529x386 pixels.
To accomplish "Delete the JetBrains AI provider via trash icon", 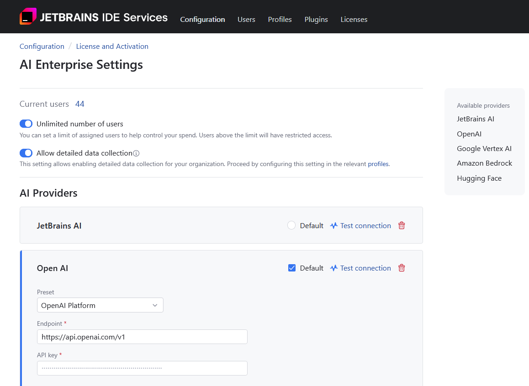I will coord(402,225).
